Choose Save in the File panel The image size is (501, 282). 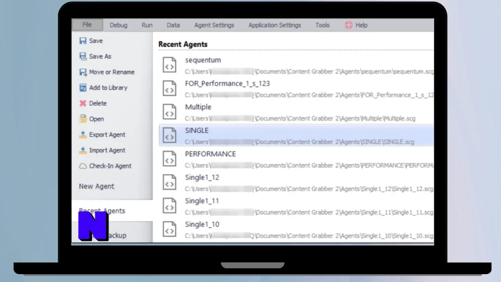pos(96,41)
